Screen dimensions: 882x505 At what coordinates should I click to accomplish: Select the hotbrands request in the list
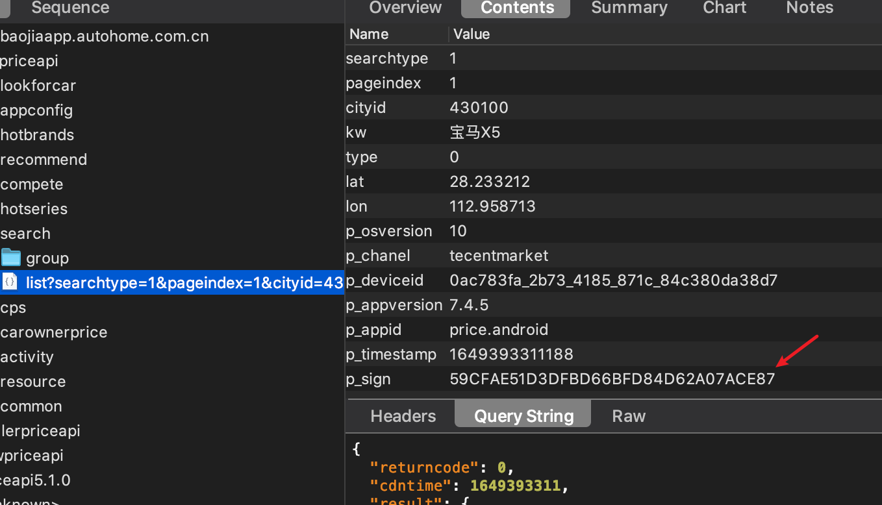(38, 135)
